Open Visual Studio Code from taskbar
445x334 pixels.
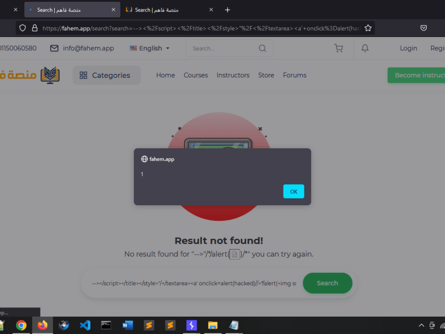click(85, 325)
